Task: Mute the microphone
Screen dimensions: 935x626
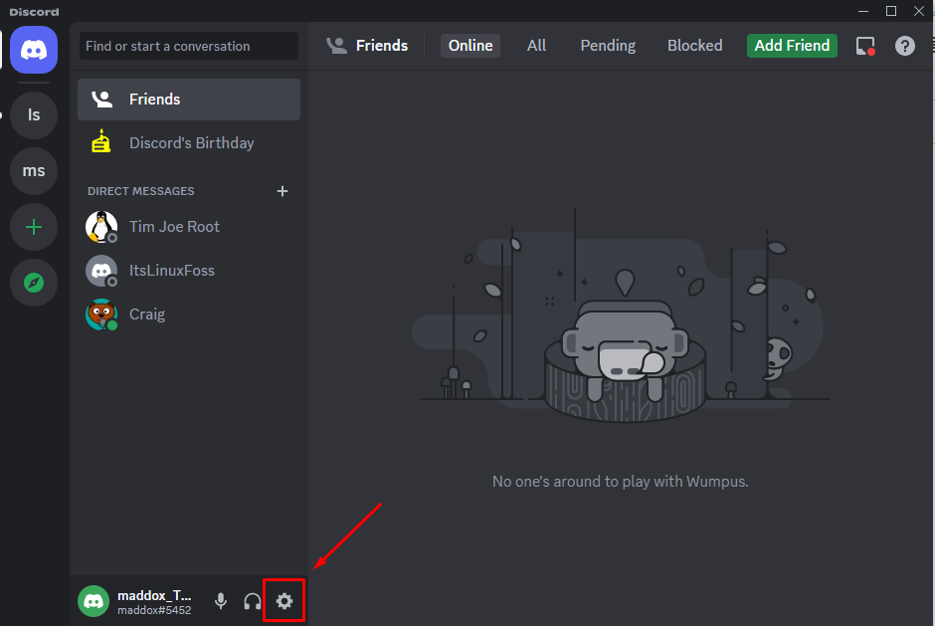Action: point(221,601)
